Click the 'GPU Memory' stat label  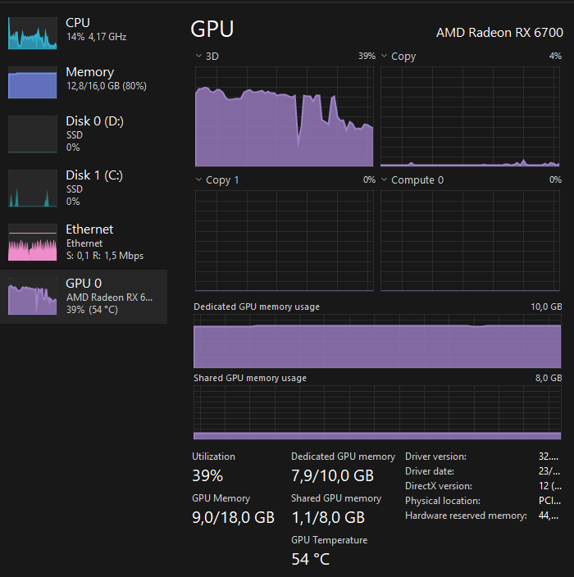[221, 497]
